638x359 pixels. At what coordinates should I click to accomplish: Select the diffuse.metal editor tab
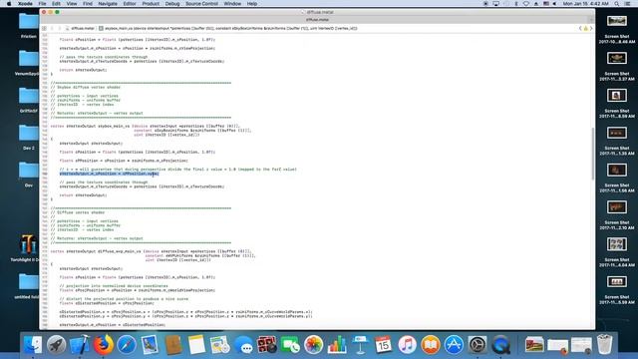(317, 20)
